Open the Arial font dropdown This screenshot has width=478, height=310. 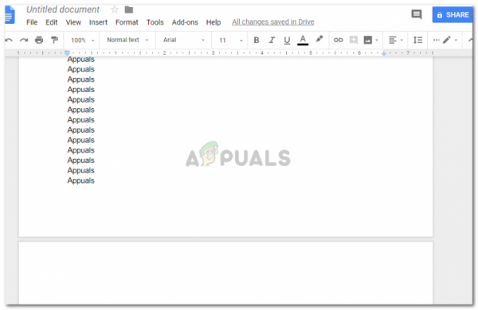click(183, 40)
